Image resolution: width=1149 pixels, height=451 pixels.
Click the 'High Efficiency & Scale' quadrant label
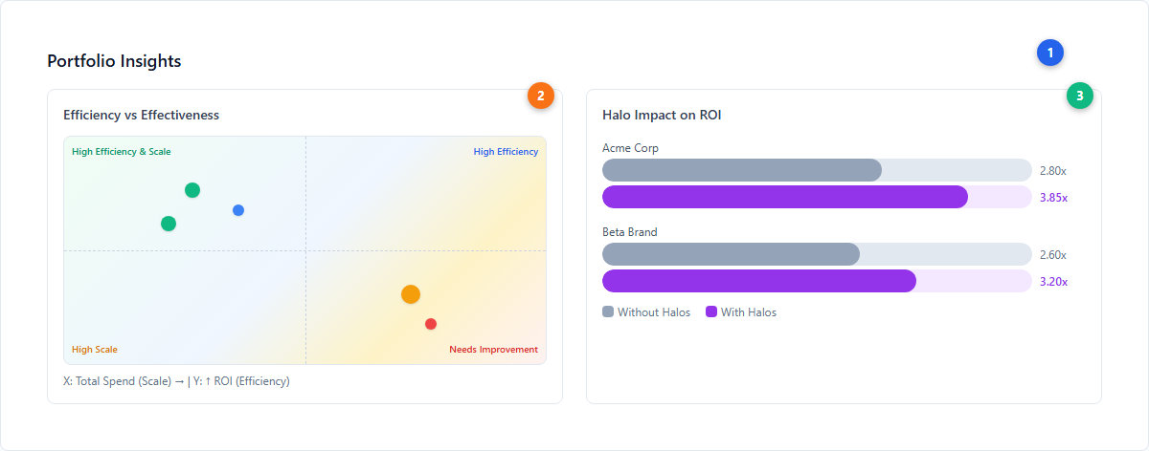(x=122, y=151)
